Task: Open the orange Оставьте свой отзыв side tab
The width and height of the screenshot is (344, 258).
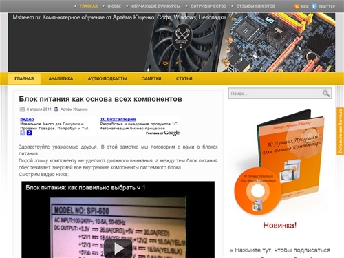Action: (341, 131)
